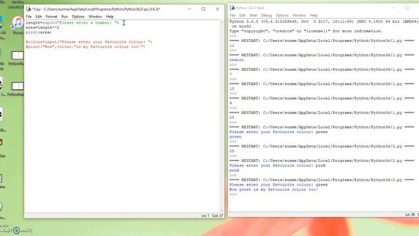Screen dimensions: 419x236
Task: Open Help menu in Python Shell window
Action: coord(314,16)
